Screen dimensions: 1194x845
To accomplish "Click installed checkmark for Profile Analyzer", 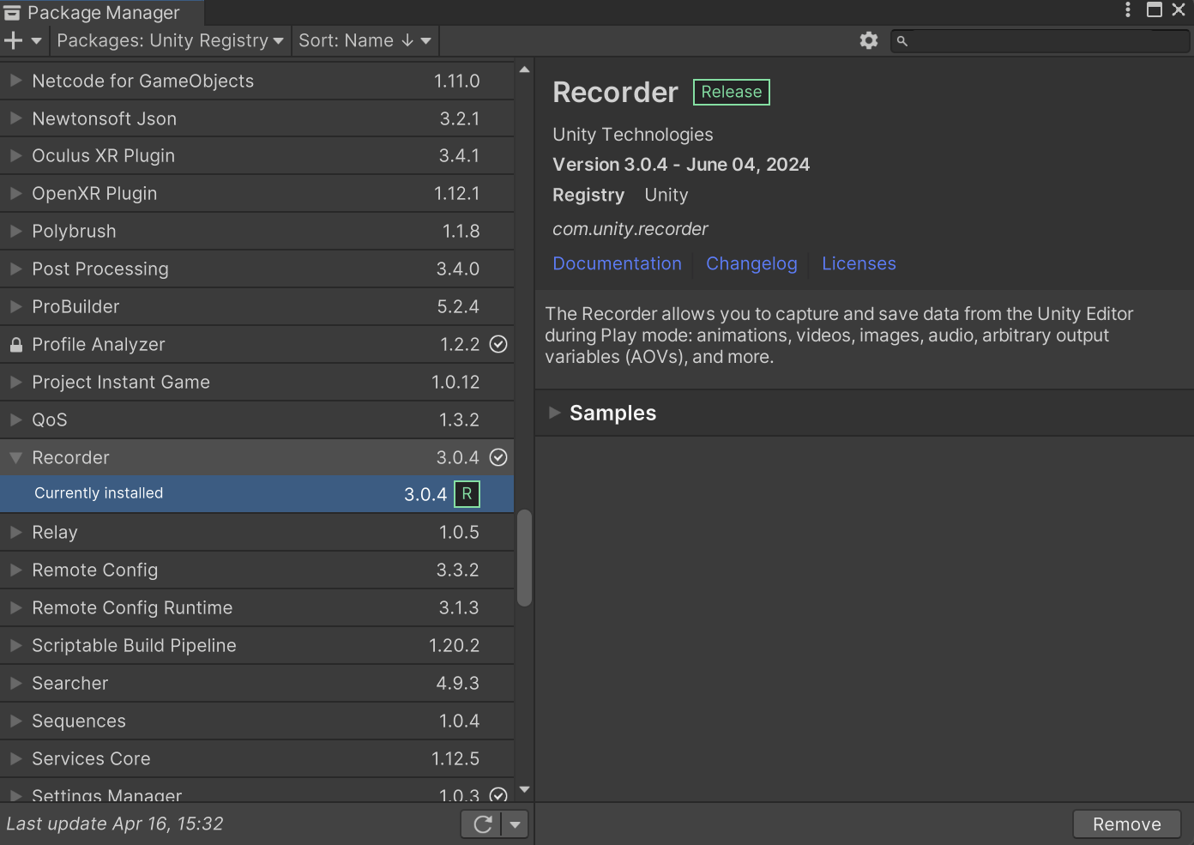I will pos(498,344).
